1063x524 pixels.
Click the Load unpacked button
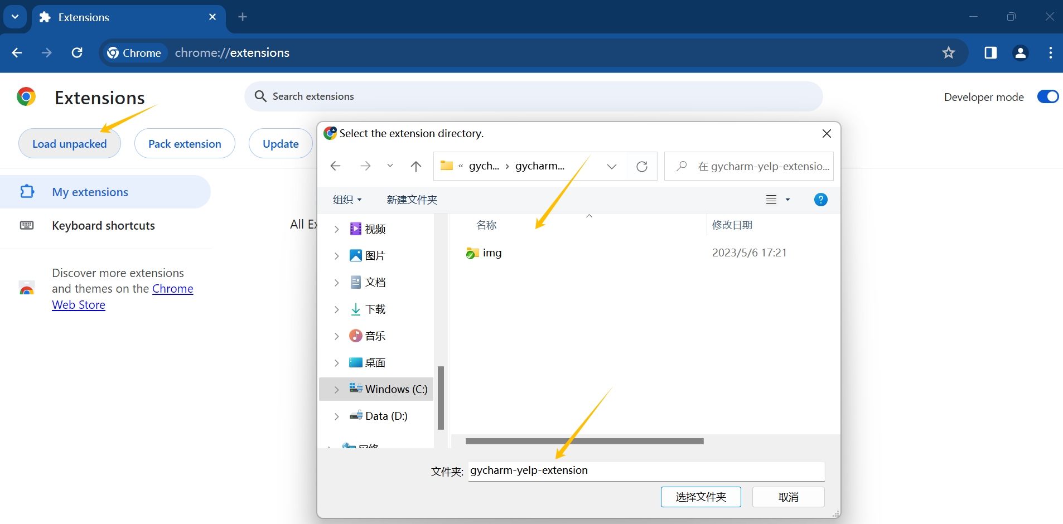[x=70, y=144]
